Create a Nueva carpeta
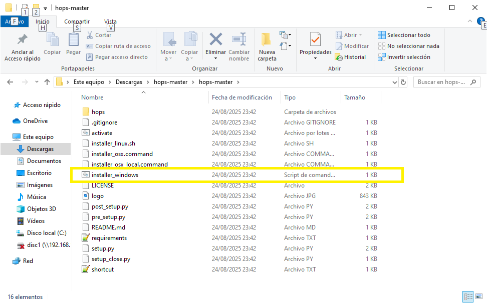 coord(267,47)
